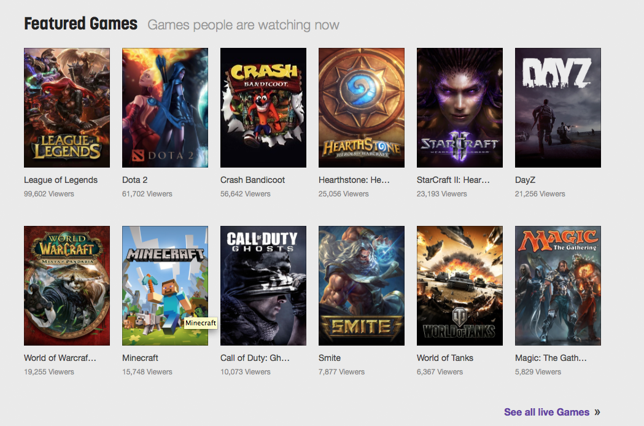Open the Smite cover thumbnail
The height and width of the screenshot is (426, 644).
point(362,285)
